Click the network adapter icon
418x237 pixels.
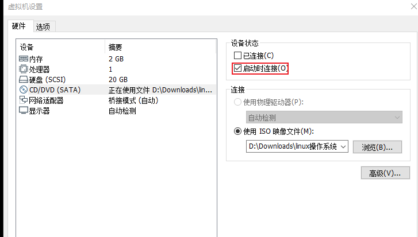click(24, 100)
